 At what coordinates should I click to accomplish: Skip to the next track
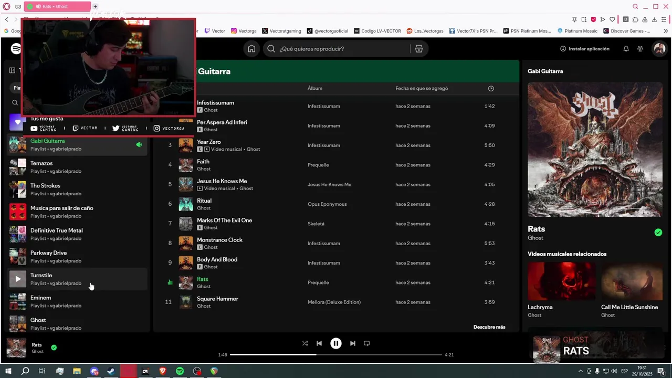pos(353,343)
